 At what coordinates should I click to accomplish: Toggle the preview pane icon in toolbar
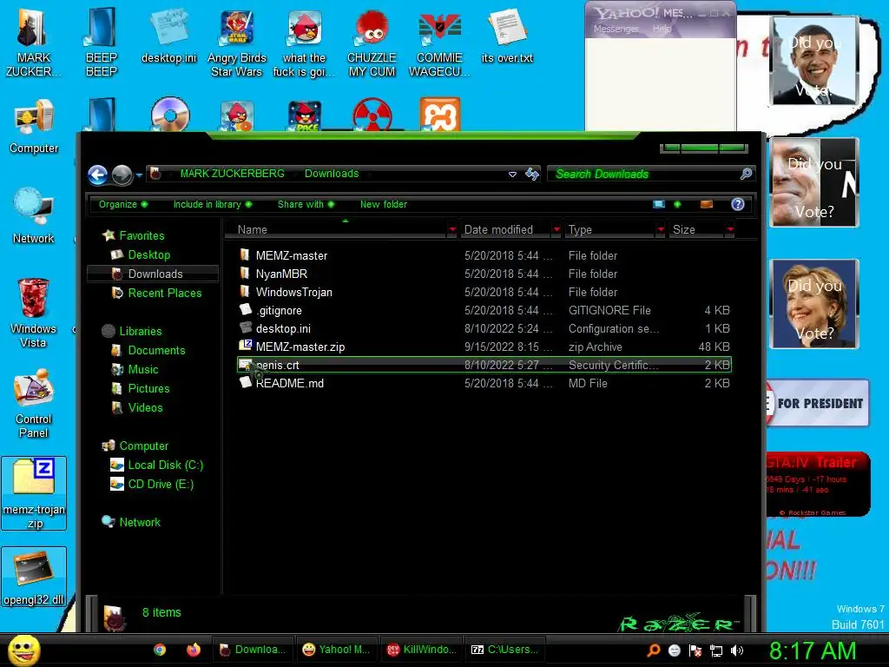click(707, 204)
